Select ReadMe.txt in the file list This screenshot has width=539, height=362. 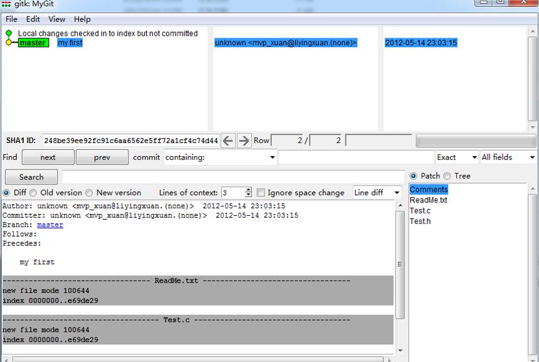point(428,200)
